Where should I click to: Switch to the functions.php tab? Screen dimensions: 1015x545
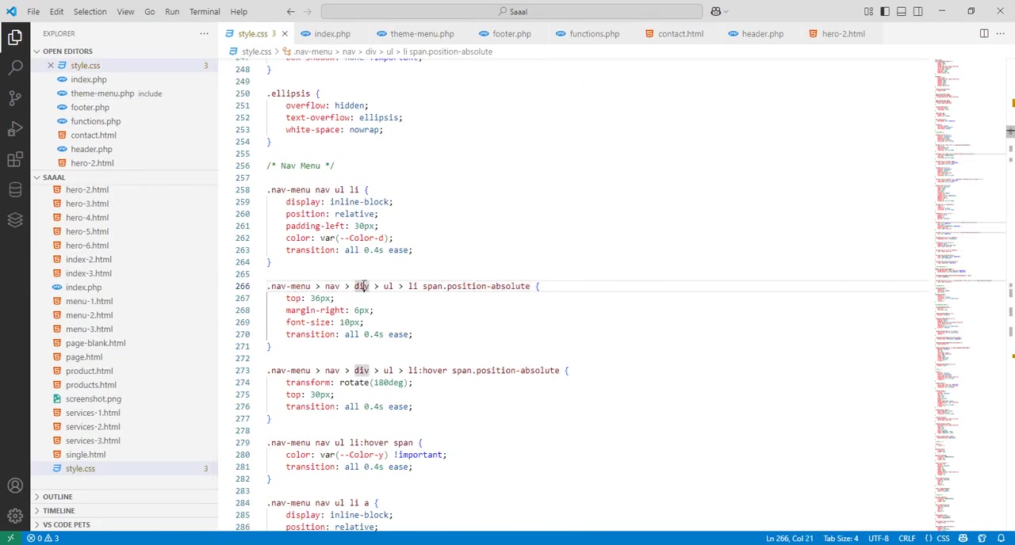[594, 34]
